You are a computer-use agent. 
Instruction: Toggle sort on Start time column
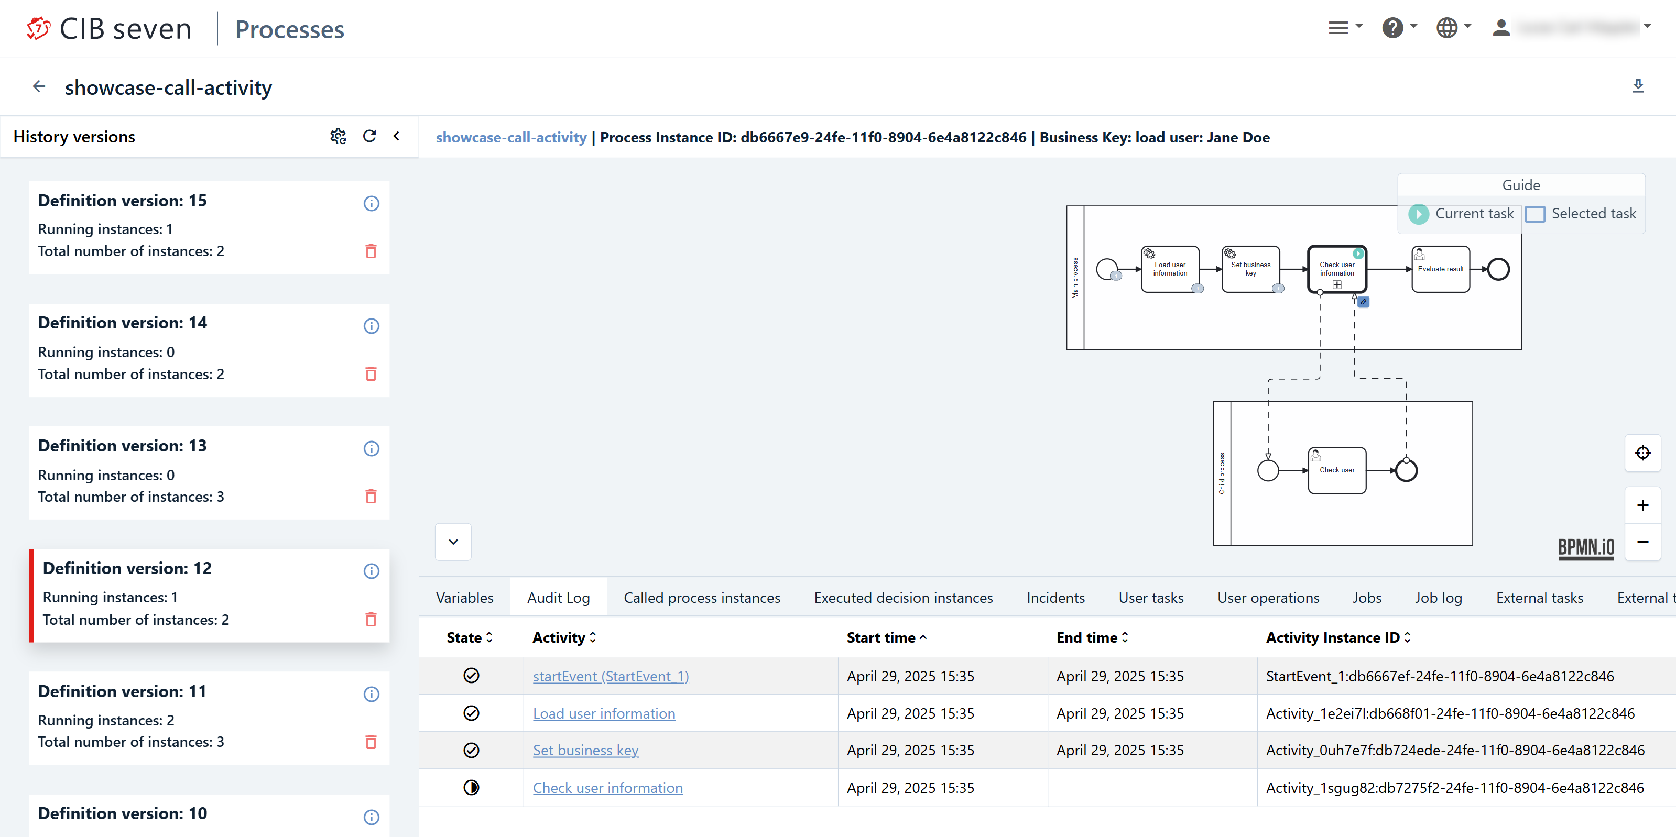click(x=886, y=637)
